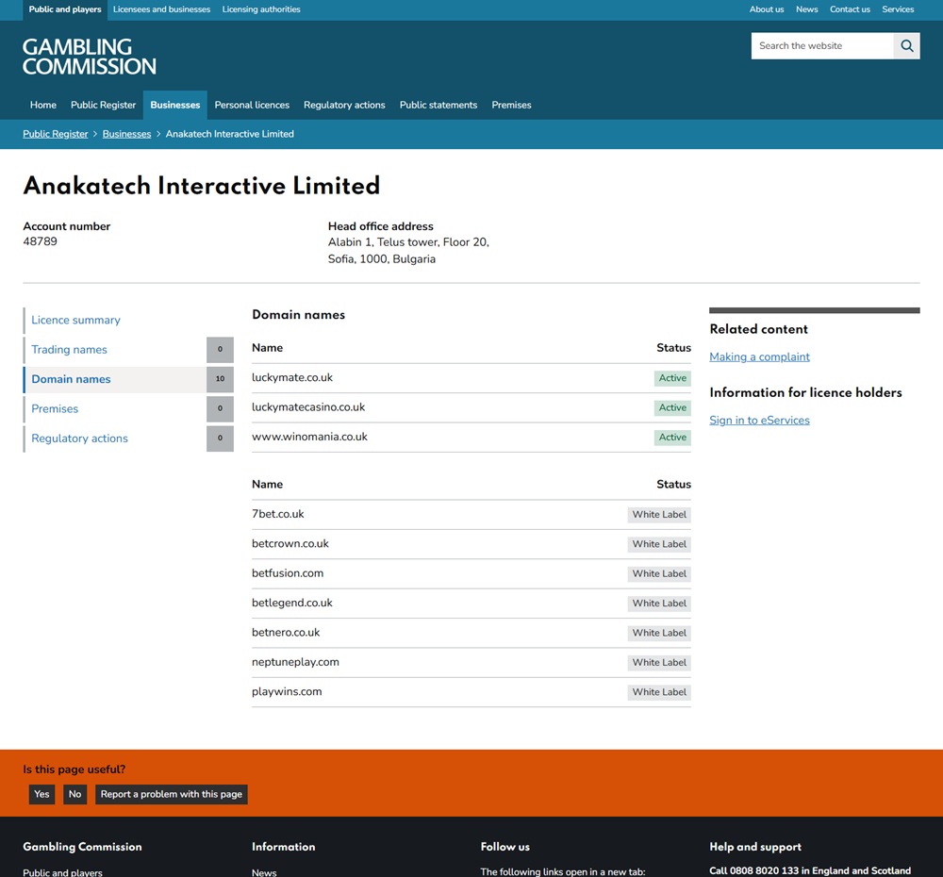Screen dimensions: 943x877
Task: Click Active status badge for www.winomania.co.uk
Action: coord(672,438)
